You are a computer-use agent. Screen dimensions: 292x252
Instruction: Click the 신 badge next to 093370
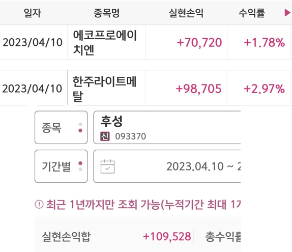[x=105, y=136]
